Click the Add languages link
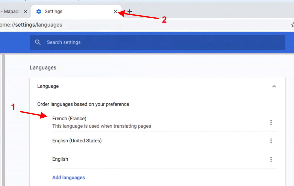 click(68, 177)
